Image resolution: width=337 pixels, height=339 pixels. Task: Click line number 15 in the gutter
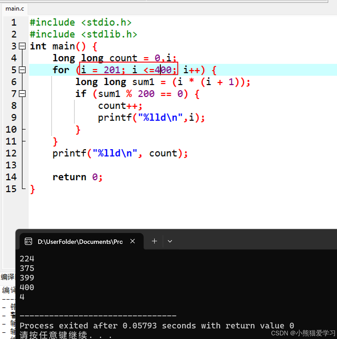pos(11,189)
